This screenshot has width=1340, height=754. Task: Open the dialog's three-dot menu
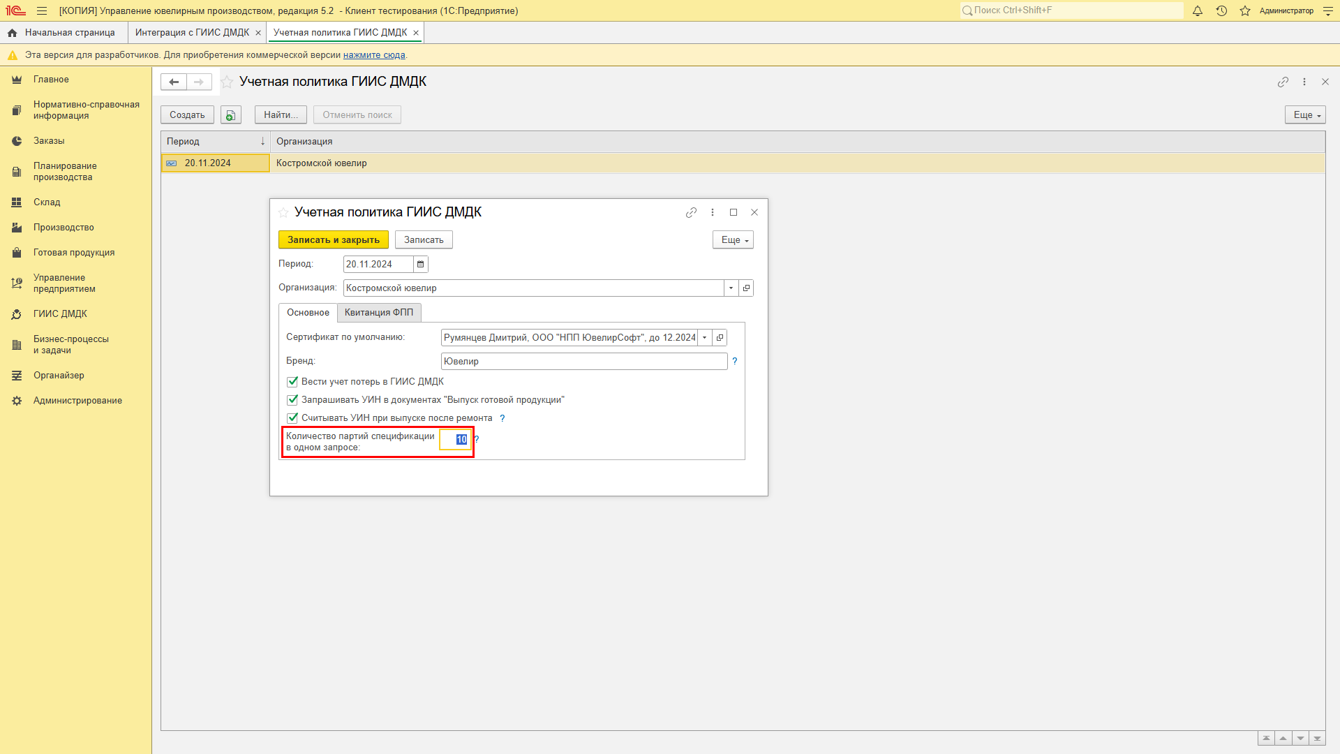click(x=713, y=212)
